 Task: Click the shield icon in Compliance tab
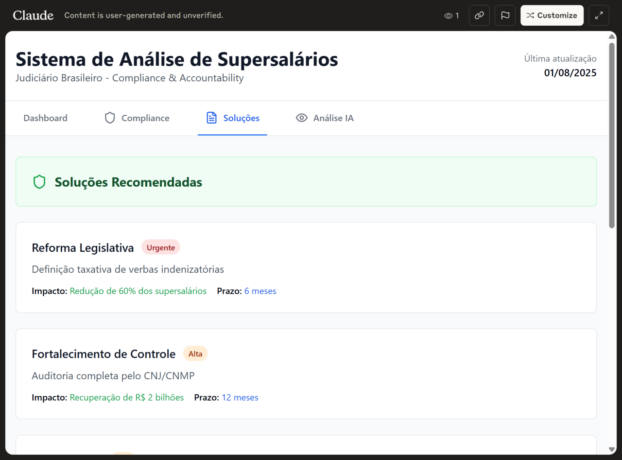(x=110, y=118)
